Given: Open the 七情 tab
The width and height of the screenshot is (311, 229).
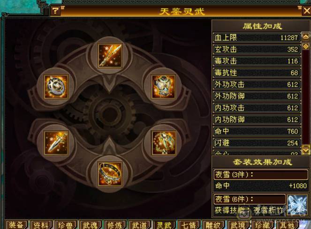Looking at the screenshot, I should 189,225.
